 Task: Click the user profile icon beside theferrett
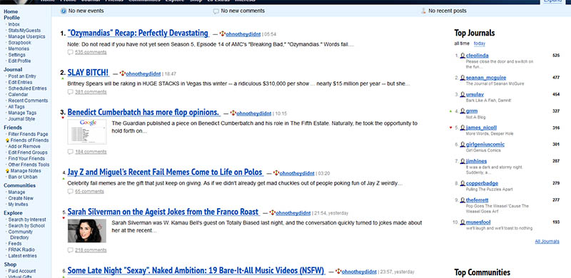click(463, 200)
